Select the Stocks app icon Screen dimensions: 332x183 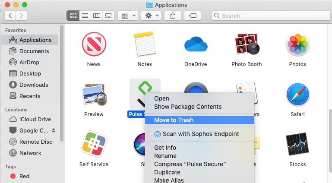pos(297,144)
